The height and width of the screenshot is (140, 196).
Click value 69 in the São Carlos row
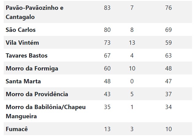(168, 30)
